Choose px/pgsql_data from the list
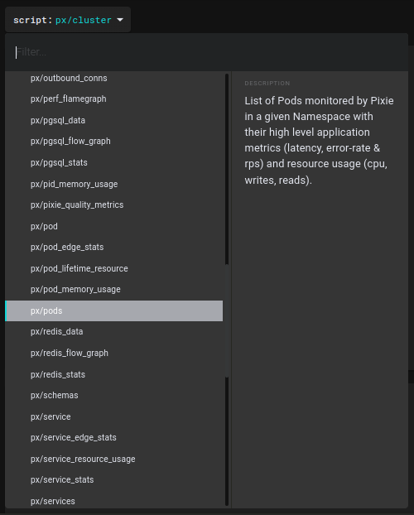This screenshot has width=414, height=515. 113,121
